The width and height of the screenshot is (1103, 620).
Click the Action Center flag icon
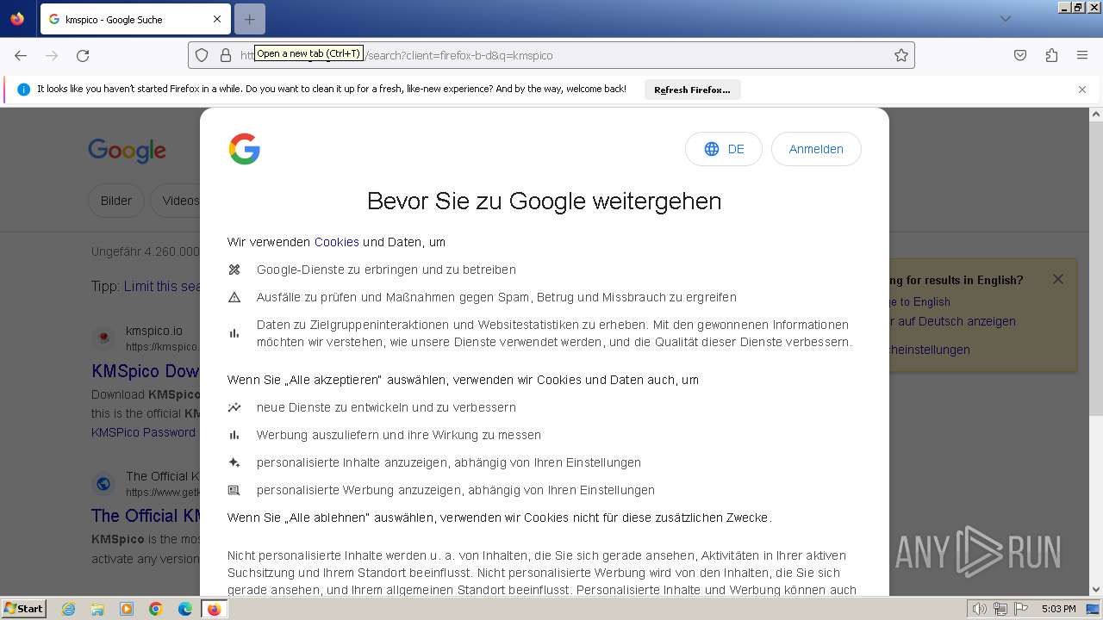tap(1021, 609)
